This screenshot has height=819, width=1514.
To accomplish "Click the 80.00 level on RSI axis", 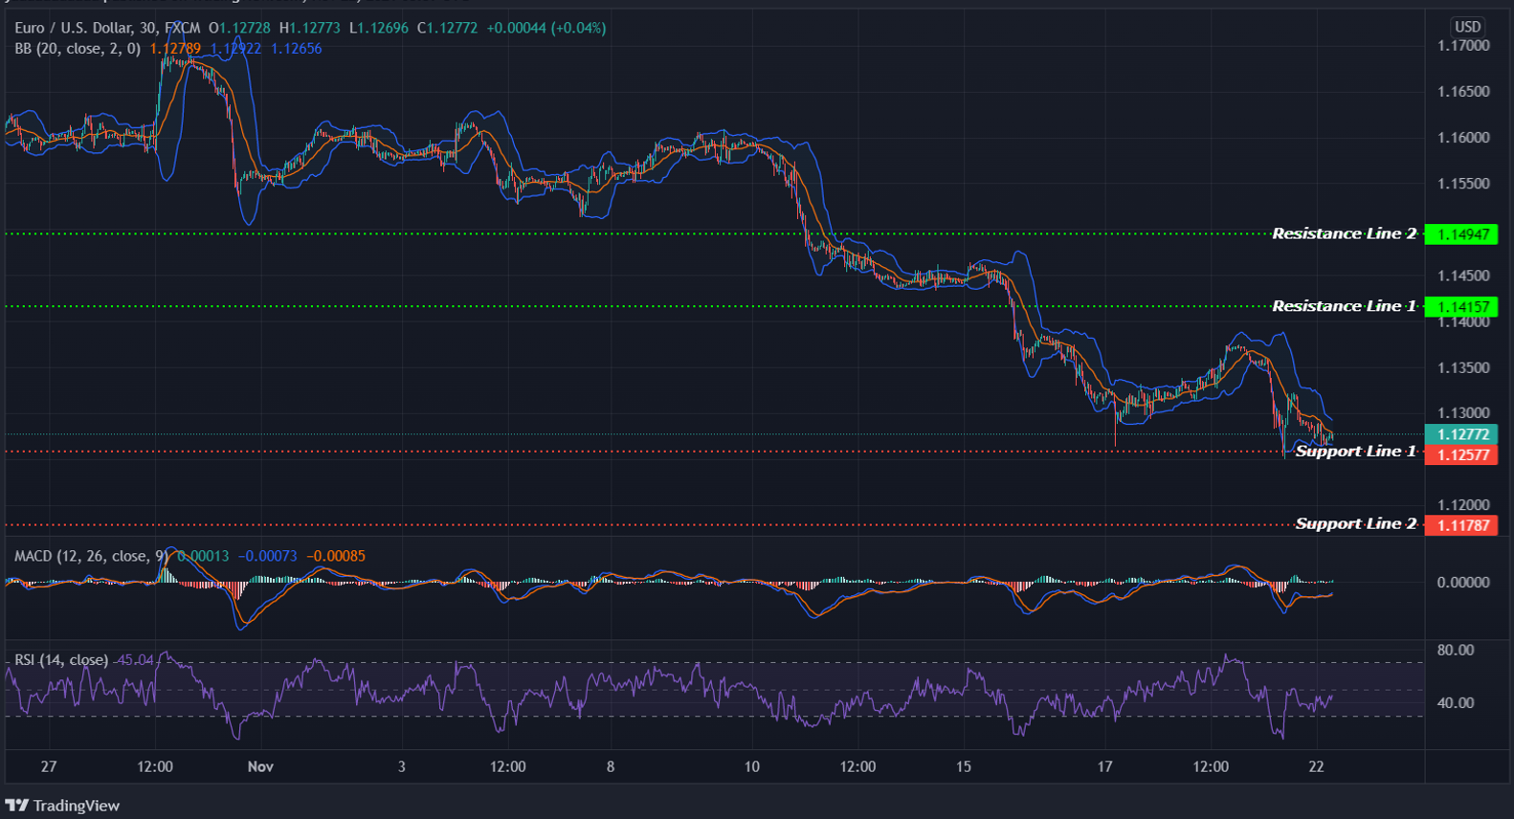I will click(1455, 650).
